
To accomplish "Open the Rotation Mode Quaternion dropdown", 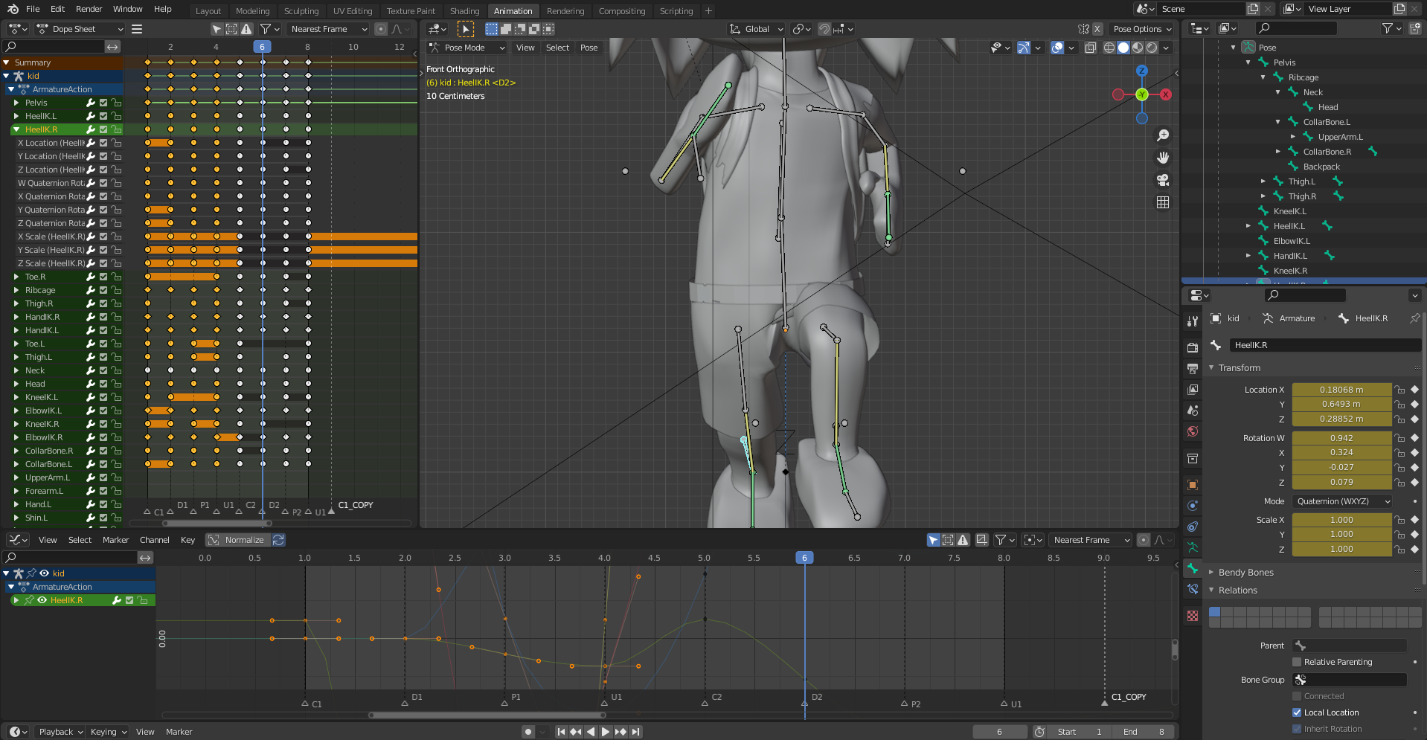I will [1342, 501].
